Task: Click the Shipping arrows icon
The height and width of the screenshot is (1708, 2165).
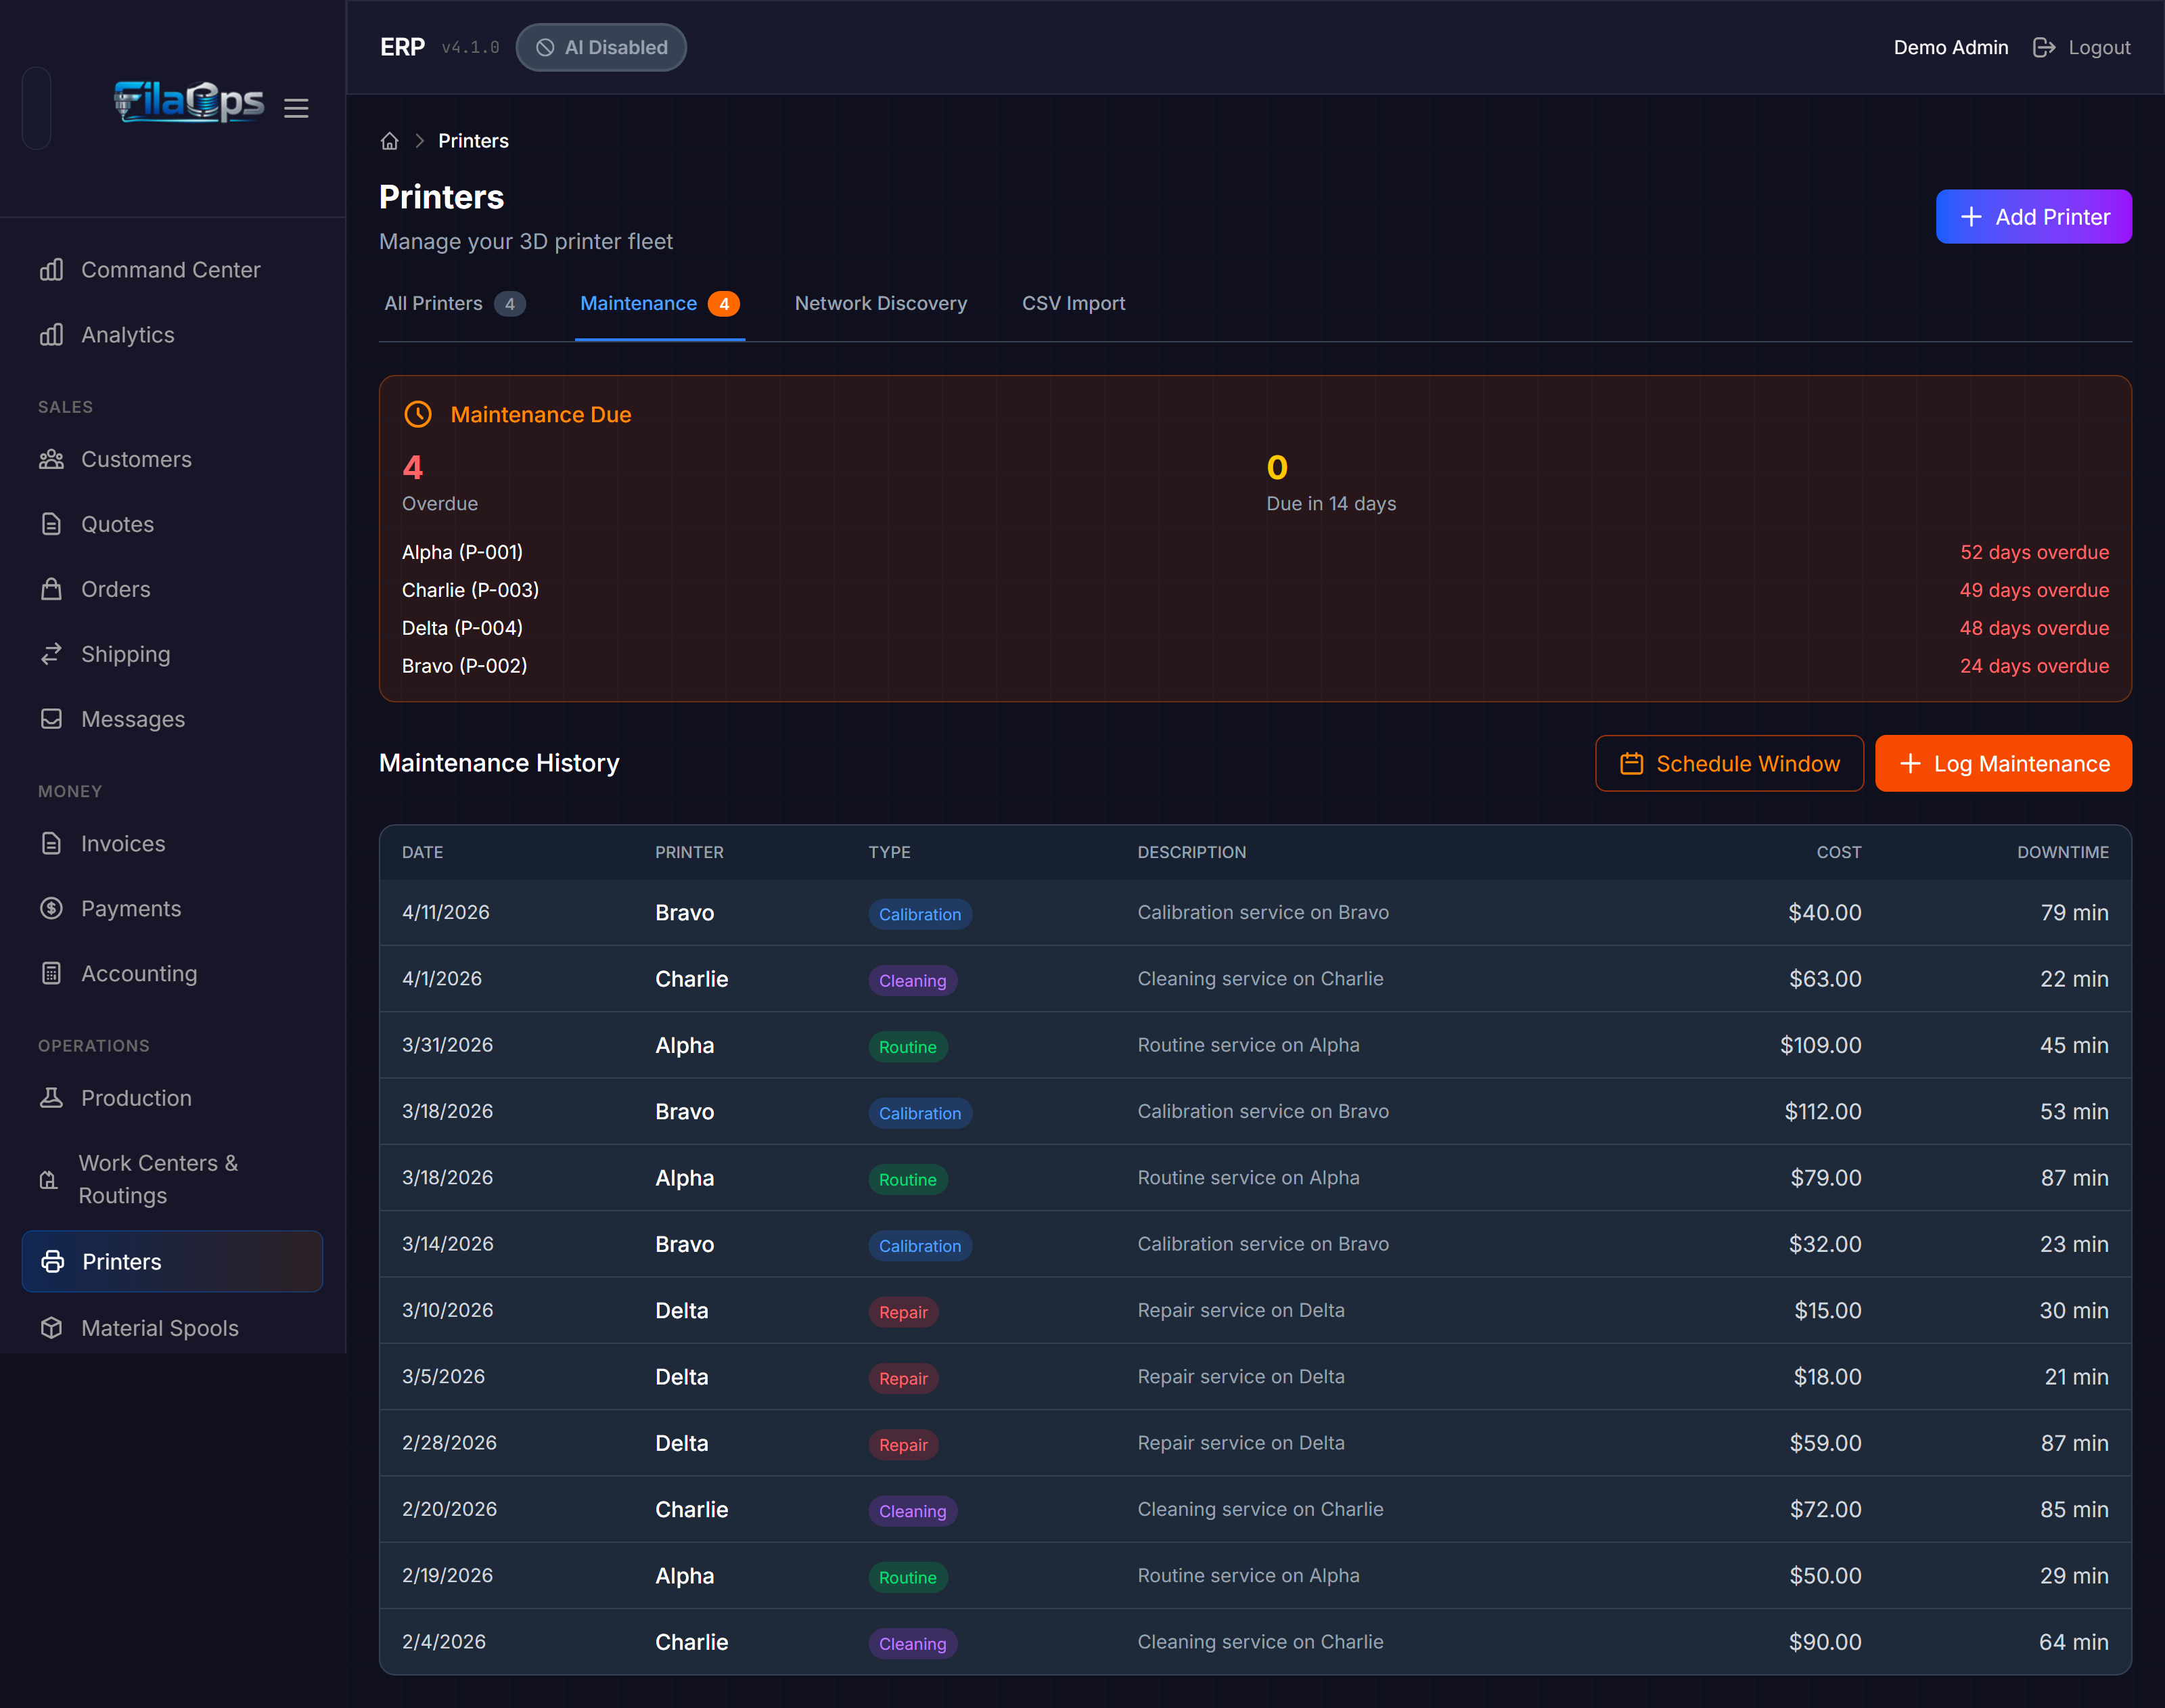Action: 51,654
